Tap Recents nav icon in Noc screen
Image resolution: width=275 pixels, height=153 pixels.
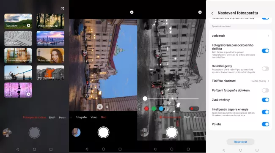click(120, 149)
